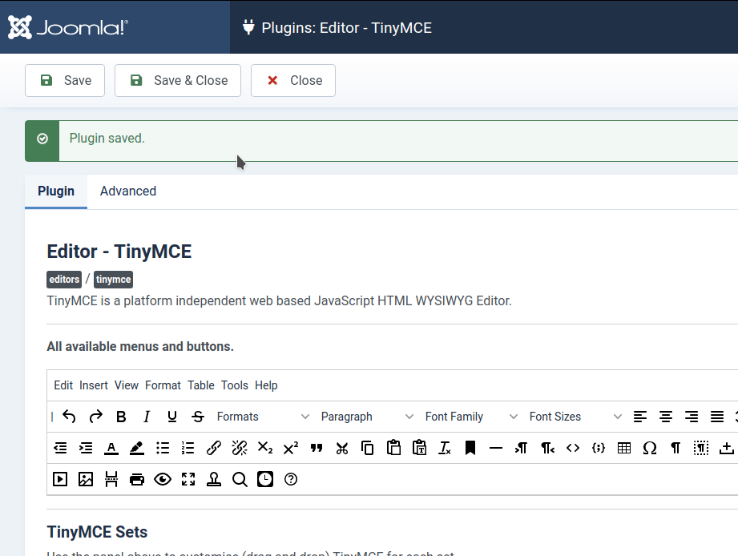Click the Show blocks icon

point(701,449)
